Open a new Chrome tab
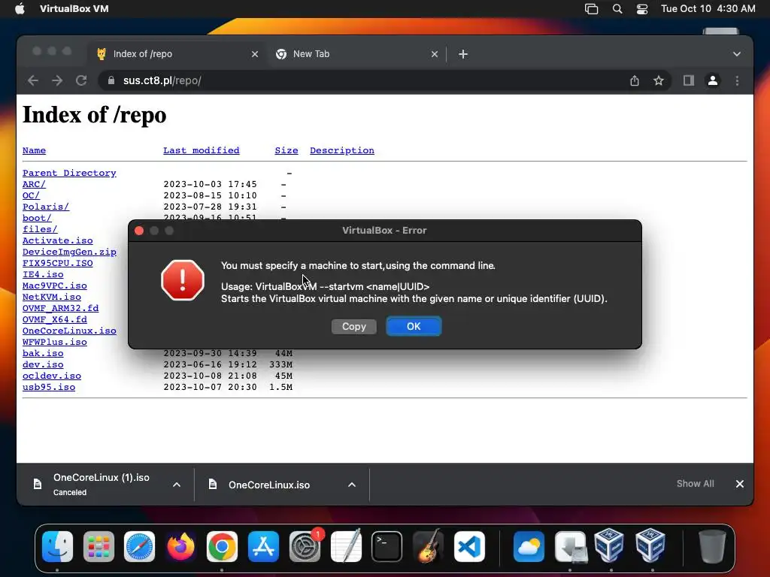This screenshot has height=577, width=770. (x=463, y=54)
